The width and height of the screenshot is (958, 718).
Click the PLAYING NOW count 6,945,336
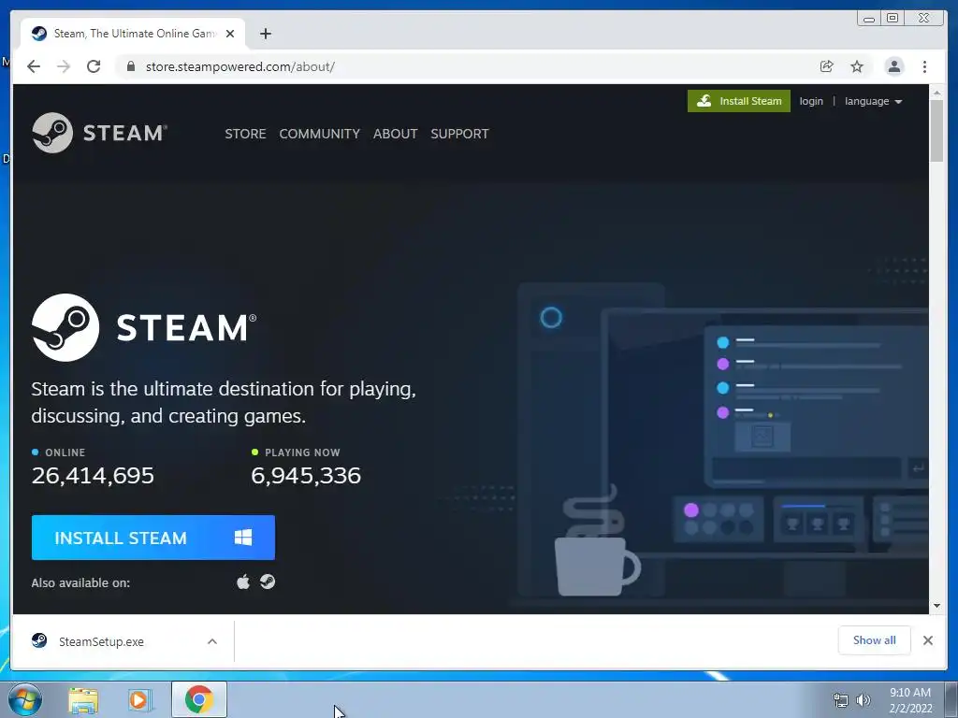306,476
